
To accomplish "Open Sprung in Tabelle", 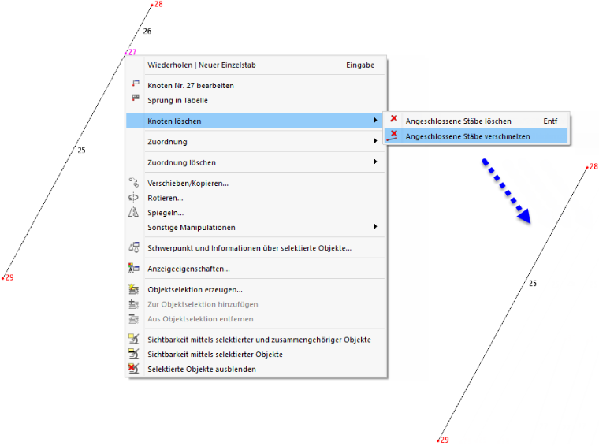I will click(x=255, y=100).
